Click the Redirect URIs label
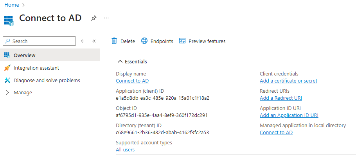This screenshot has width=356, height=160. [275, 91]
